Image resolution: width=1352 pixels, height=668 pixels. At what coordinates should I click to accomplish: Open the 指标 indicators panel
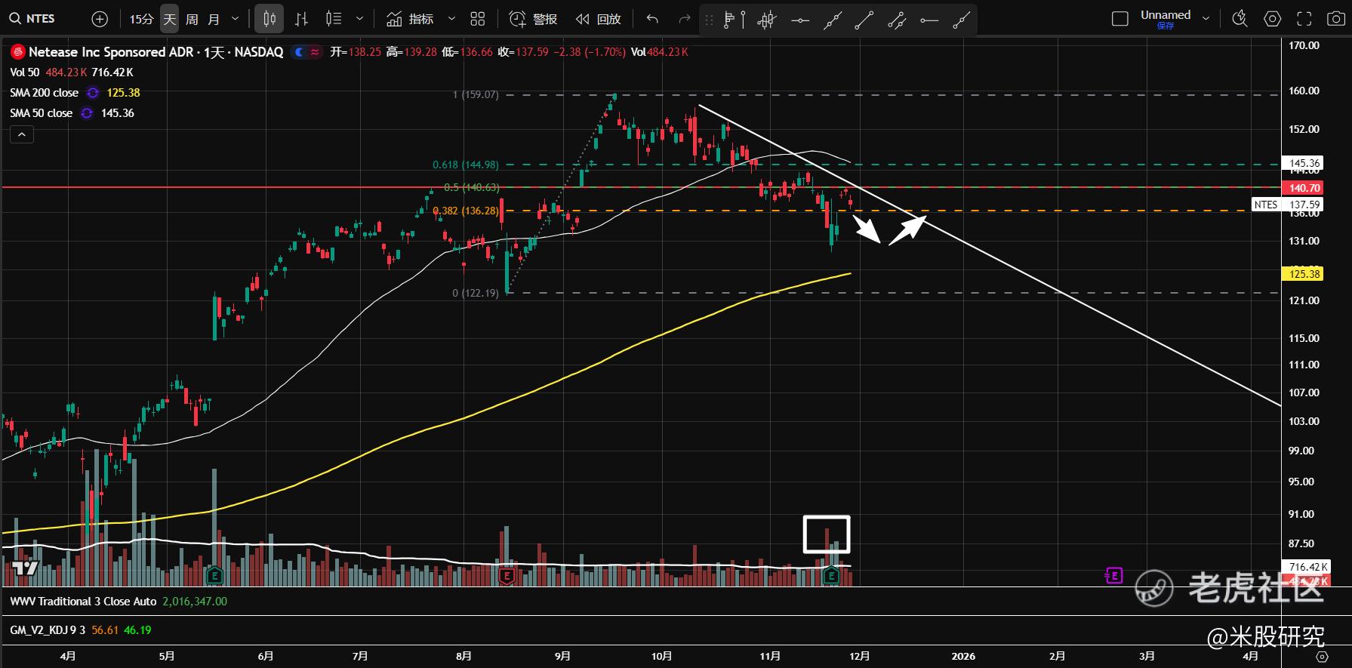coord(410,19)
